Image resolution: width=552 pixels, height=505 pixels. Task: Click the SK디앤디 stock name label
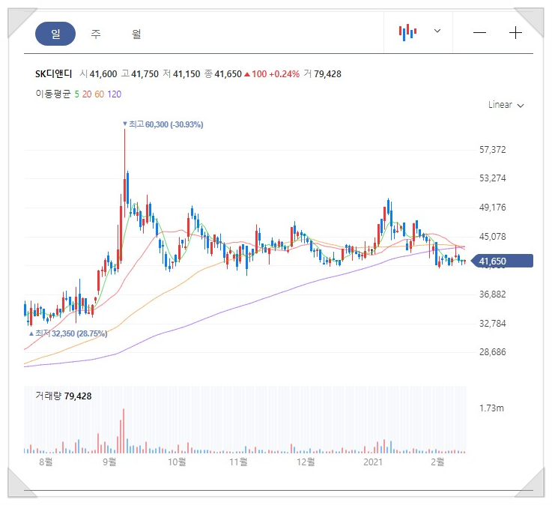(x=54, y=74)
